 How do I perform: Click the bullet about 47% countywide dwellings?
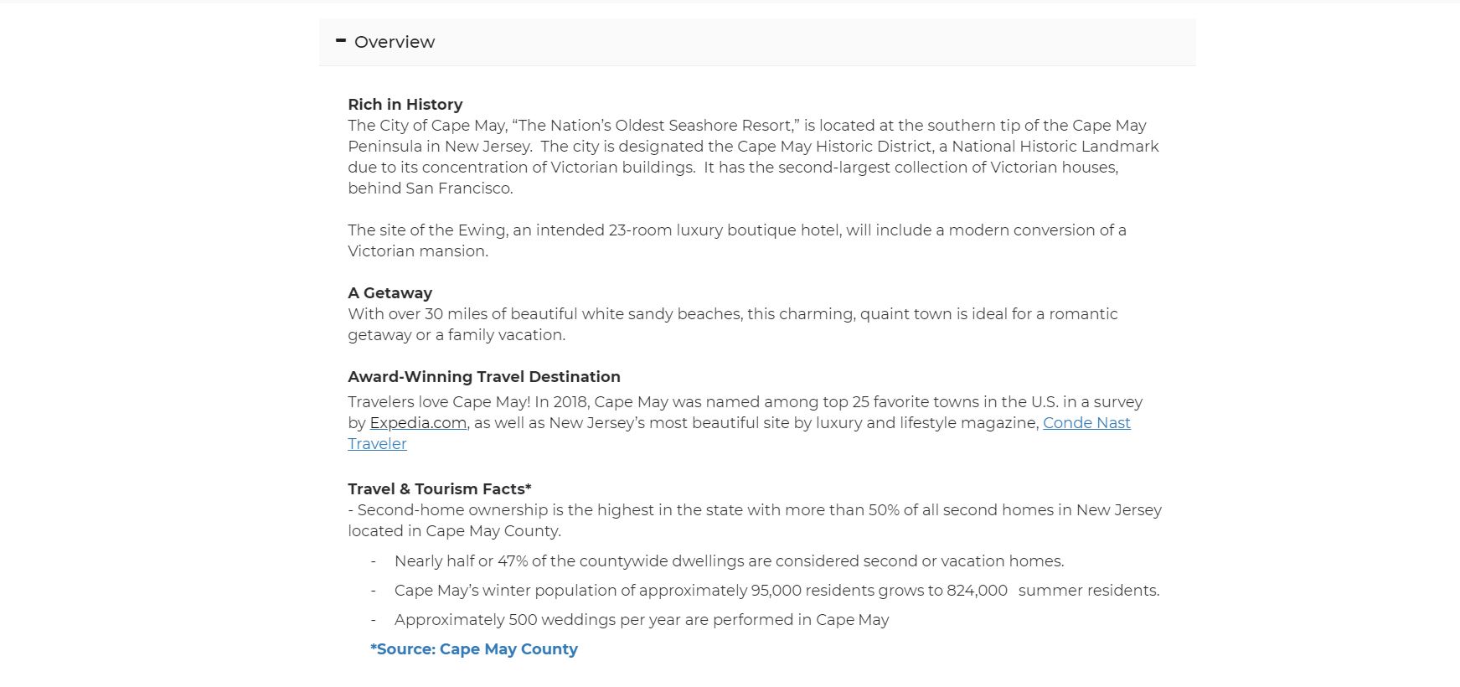point(729,561)
